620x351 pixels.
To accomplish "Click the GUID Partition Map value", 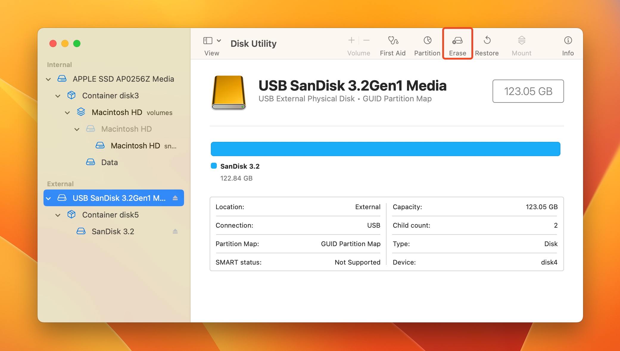I will pos(350,244).
